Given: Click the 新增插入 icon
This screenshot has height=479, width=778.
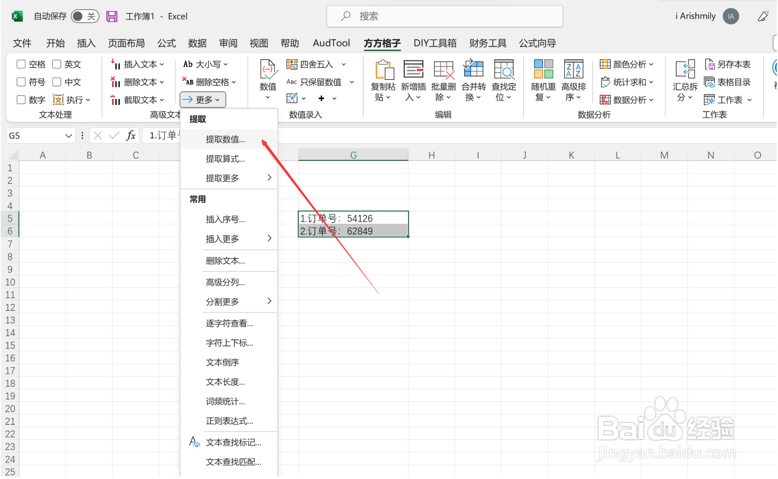Looking at the screenshot, I should tap(414, 69).
